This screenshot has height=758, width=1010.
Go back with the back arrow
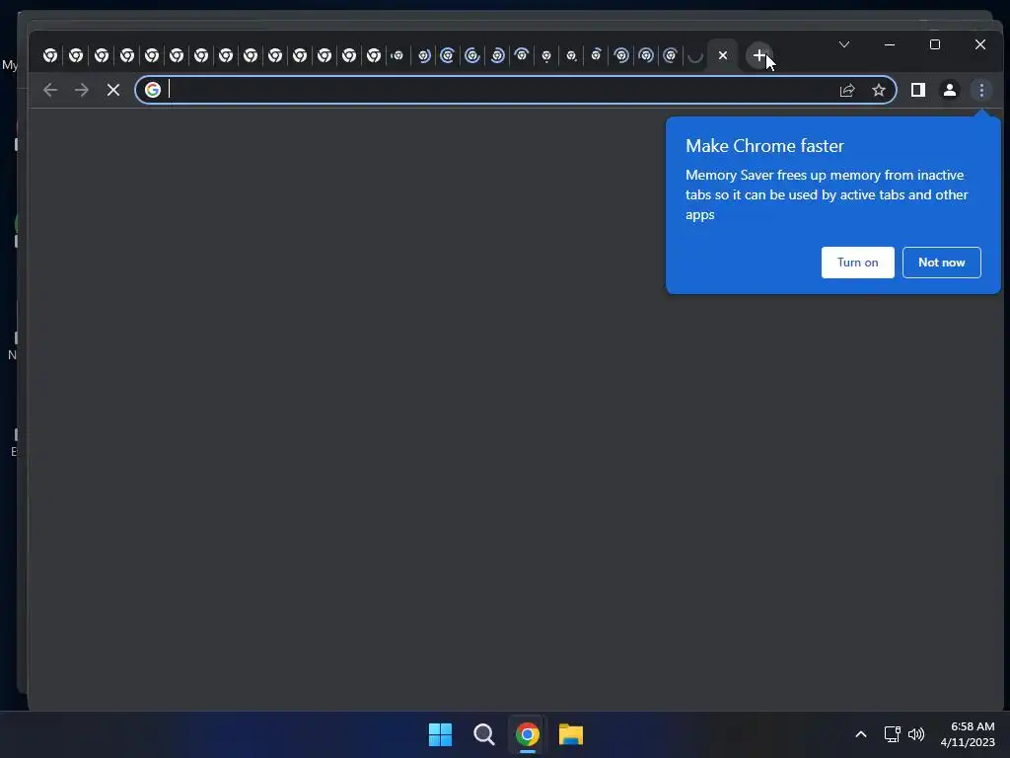(50, 90)
